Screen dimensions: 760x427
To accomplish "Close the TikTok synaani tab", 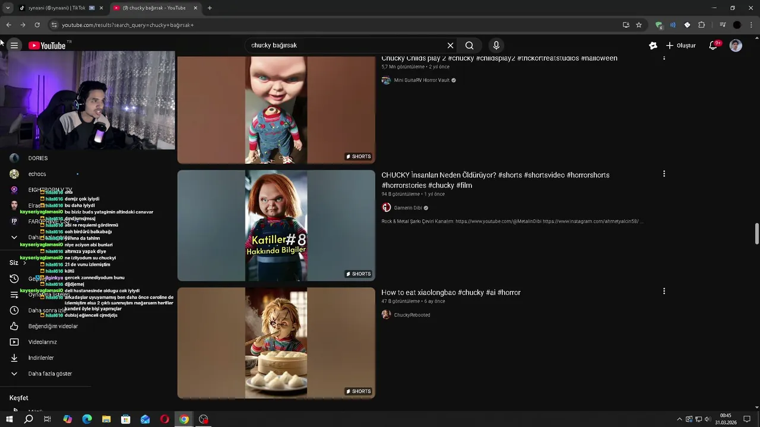I will tap(102, 8).
